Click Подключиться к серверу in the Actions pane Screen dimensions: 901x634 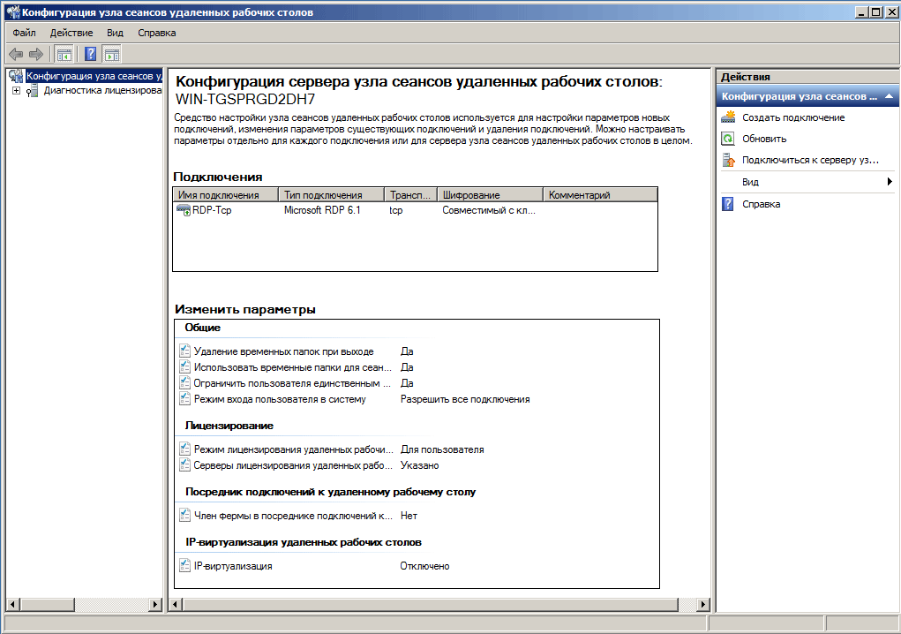tap(809, 160)
